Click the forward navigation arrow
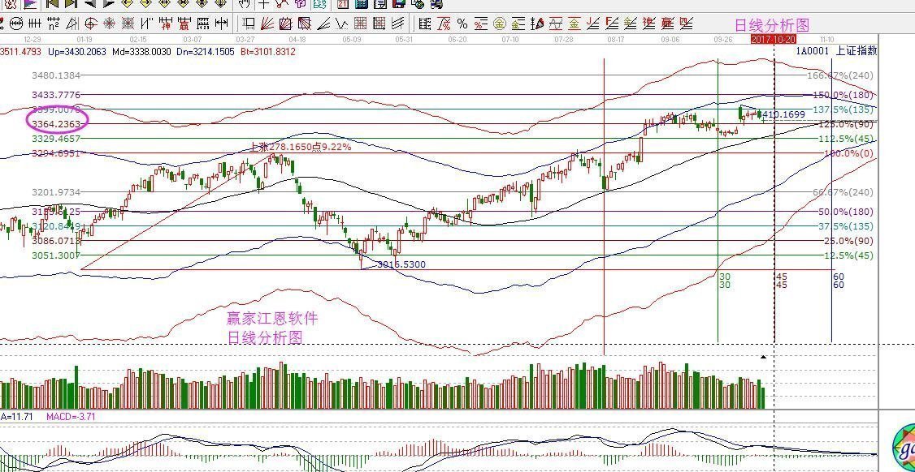The width and height of the screenshot is (915, 472). coord(110,6)
